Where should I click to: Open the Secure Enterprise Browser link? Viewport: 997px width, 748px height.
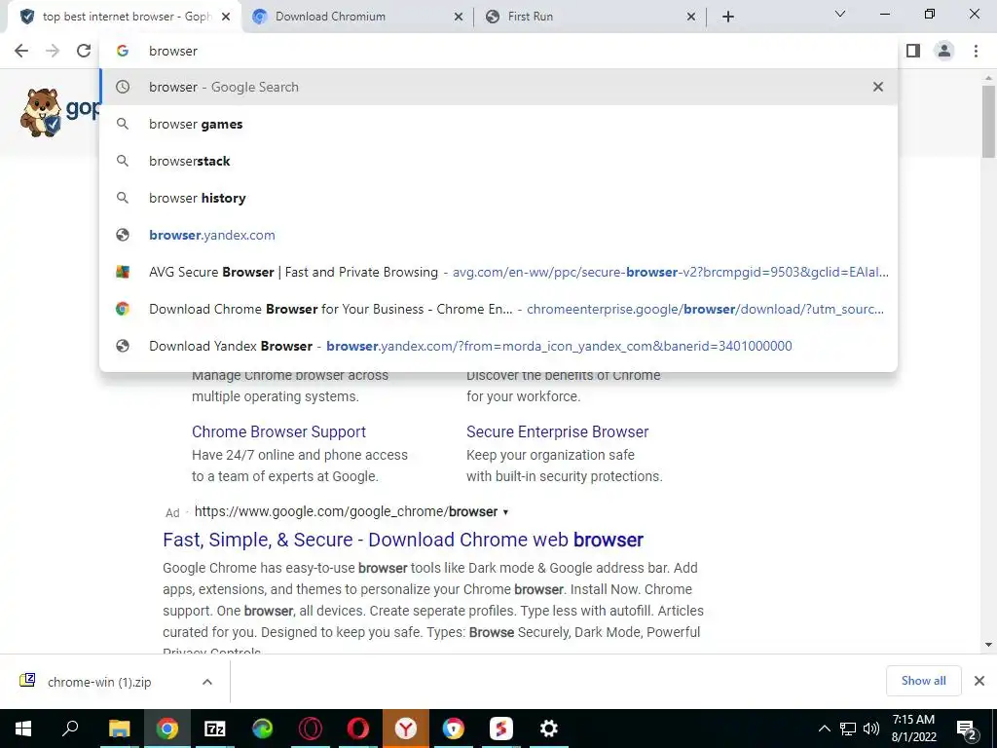click(x=557, y=431)
